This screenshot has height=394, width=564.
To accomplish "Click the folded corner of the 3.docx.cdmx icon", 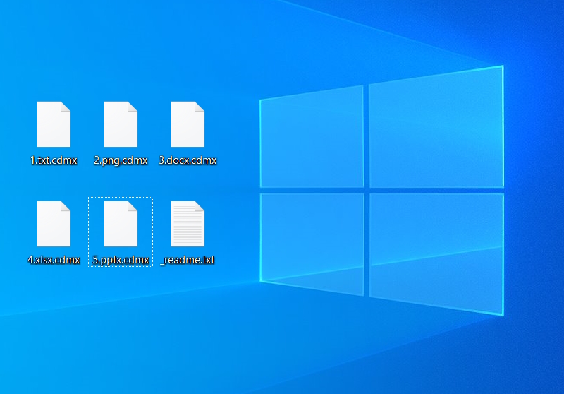I will [200, 107].
